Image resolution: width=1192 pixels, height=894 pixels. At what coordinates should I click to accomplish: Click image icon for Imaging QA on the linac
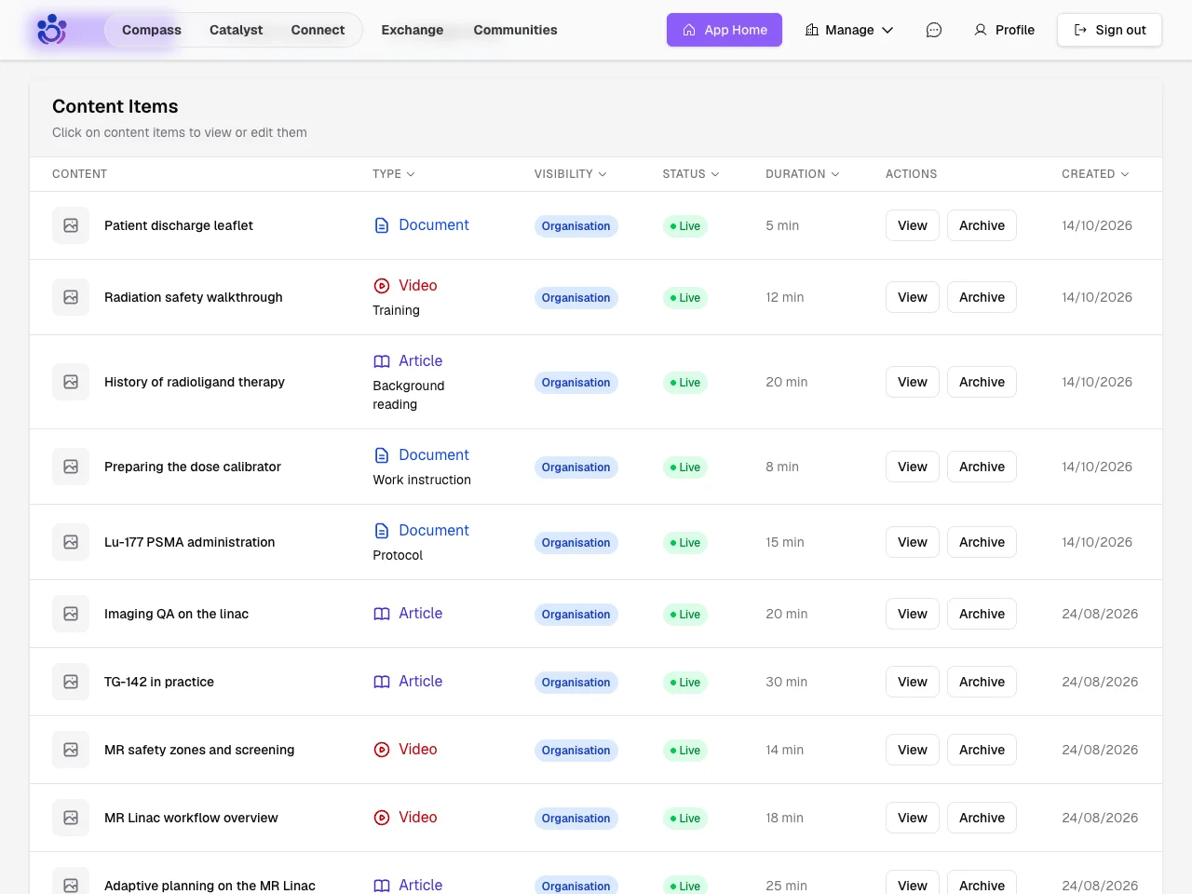click(x=71, y=614)
